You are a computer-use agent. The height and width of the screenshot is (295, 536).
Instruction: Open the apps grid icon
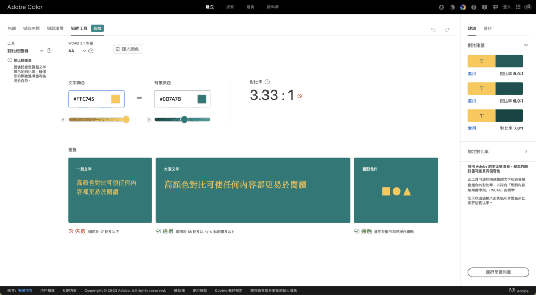pyautogui.click(x=518, y=7)
